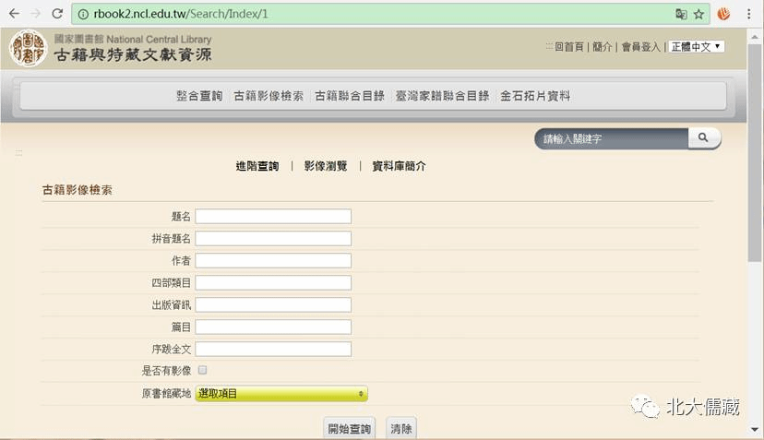The height and width of the screenshot is (440, 764).
Task: Open 古籍聯合目錄 in navigation bar
Action: click(350, 96)
